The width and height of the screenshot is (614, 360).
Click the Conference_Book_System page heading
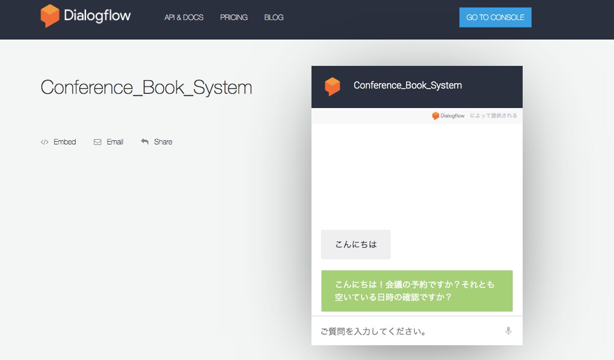[x=146, y=87]
